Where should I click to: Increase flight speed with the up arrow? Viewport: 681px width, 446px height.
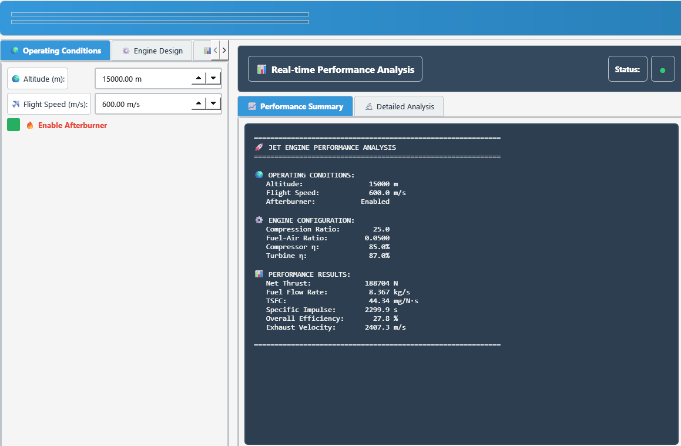coord(199,103)
